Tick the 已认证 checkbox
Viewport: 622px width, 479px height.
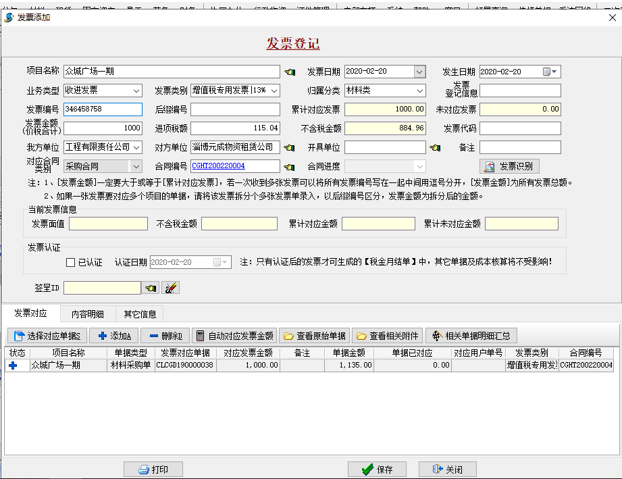click(71, 262)
